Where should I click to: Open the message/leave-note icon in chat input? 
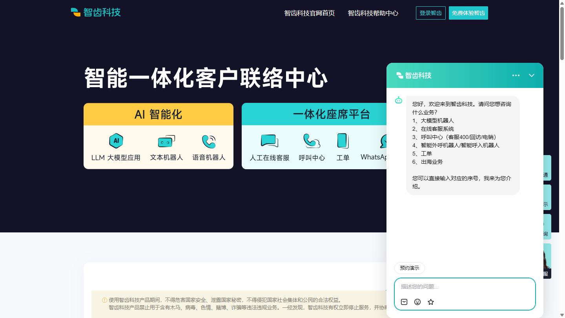[404, 302]
